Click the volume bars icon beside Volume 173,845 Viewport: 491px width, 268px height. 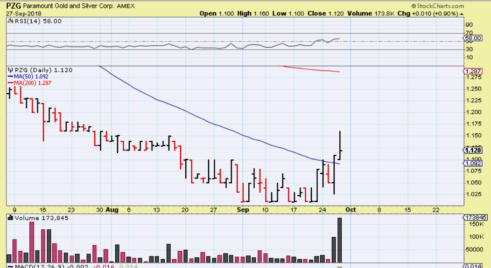(x=11, y=218)
